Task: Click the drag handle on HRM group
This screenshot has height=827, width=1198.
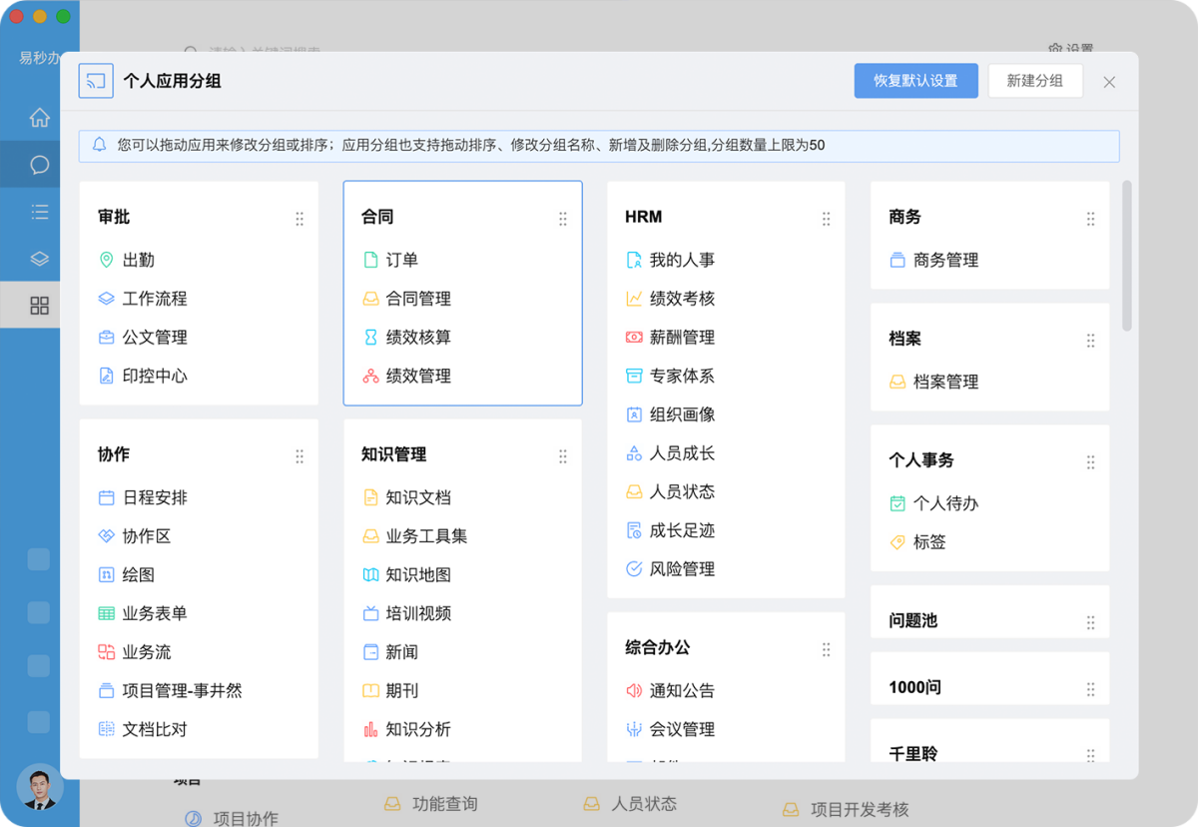Action: click(827, 219)
